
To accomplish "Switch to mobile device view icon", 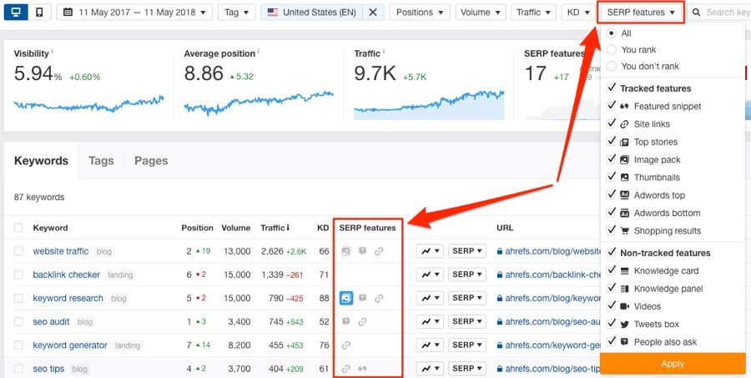I will coord(40,13).
